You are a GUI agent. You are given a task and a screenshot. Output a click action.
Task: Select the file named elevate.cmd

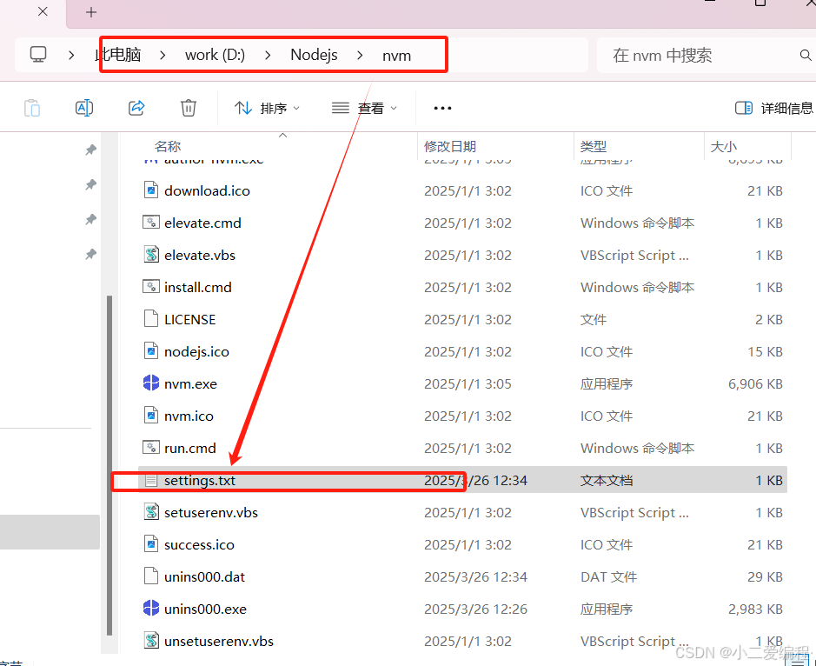[x=203, y=223]
